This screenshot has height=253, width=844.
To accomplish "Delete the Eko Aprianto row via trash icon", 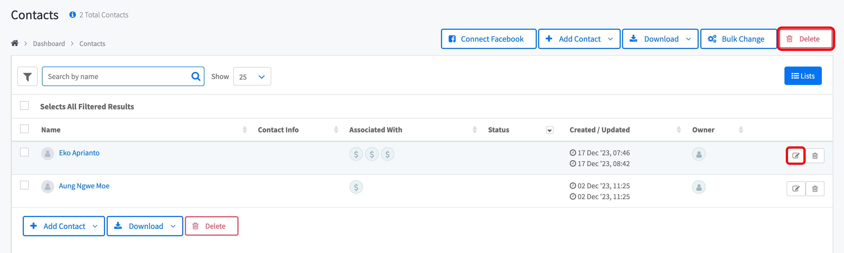I will coord(815,155).
